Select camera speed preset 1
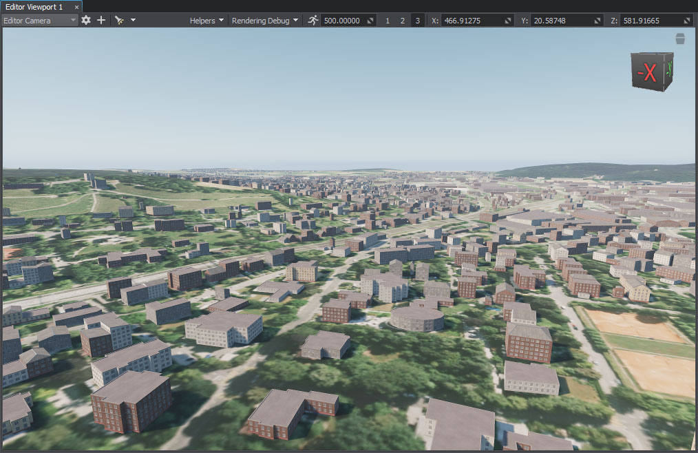The height and width of the screenshot is (453, 698). [x=387, y=21]
